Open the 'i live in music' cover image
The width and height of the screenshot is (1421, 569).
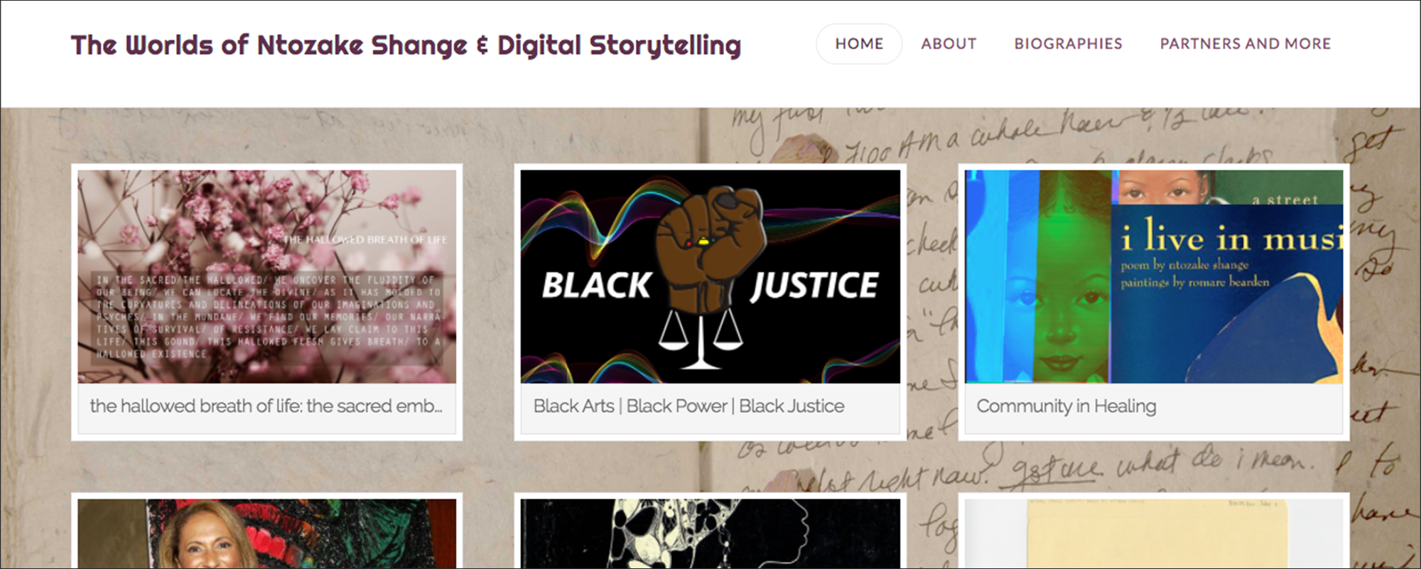[1154, 276]
